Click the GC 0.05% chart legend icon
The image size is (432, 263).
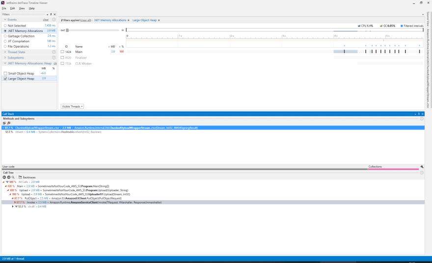click(x=381, y=26)
